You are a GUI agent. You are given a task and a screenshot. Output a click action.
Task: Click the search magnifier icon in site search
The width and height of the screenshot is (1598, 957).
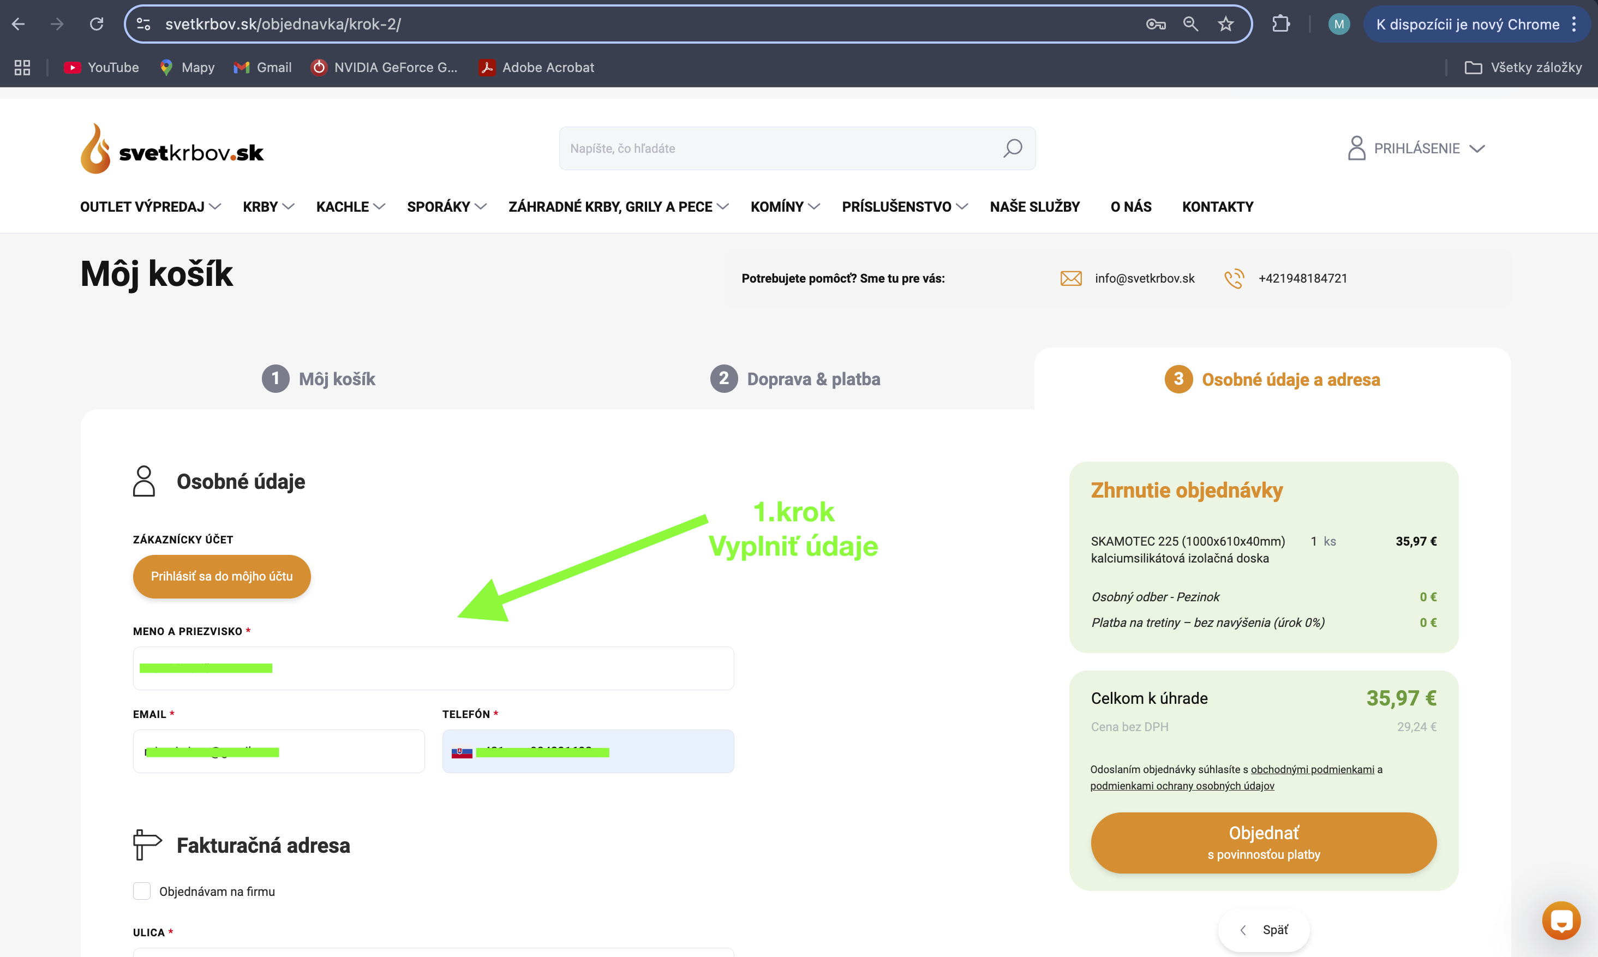(1013, 148)
